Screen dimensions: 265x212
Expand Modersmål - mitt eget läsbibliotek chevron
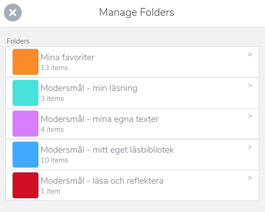[250, 147]
